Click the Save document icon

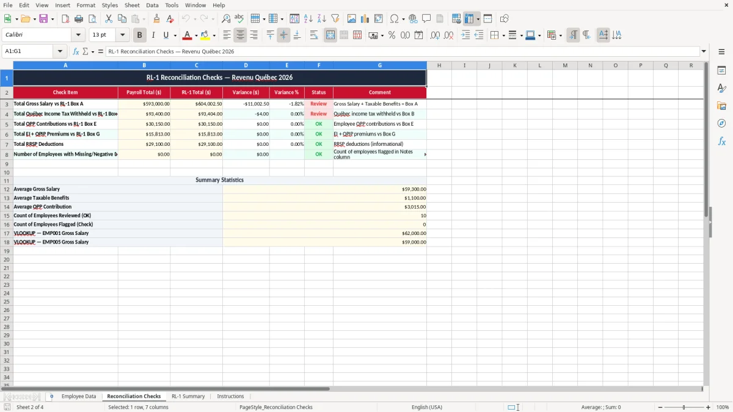(x=43, y=19)
